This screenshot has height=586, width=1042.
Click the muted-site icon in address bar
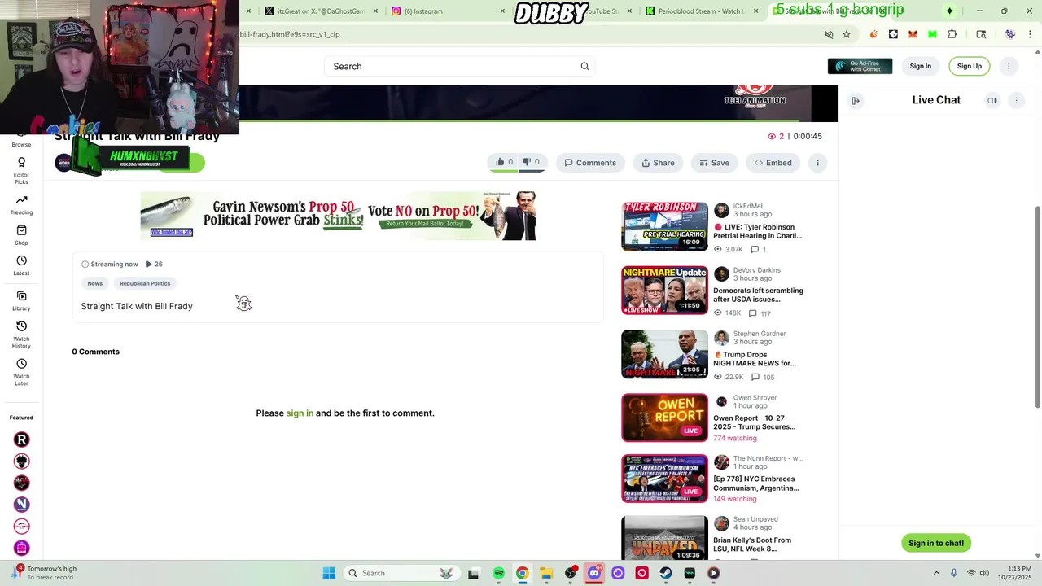coord(829,34)
